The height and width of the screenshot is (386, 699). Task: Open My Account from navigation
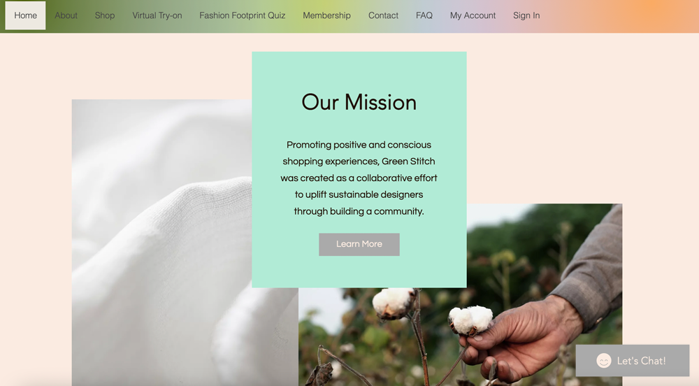click(473, 15)
